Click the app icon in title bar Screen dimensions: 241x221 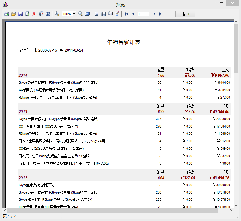tap(5, 4)
